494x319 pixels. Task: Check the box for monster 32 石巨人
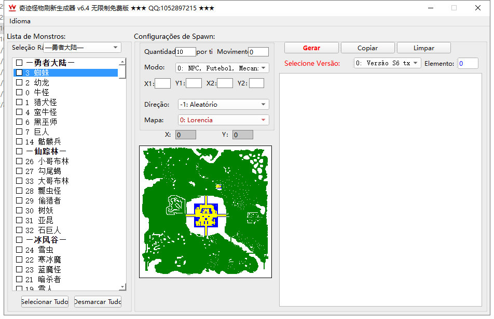pyautogui.click(x=19, y=230)
